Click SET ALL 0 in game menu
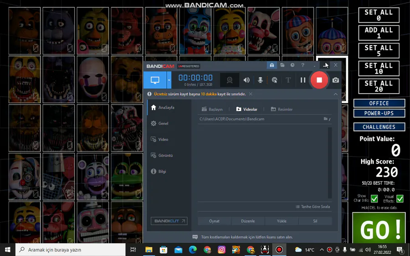This screenshot has height=256, width=410. coord(379,15)
